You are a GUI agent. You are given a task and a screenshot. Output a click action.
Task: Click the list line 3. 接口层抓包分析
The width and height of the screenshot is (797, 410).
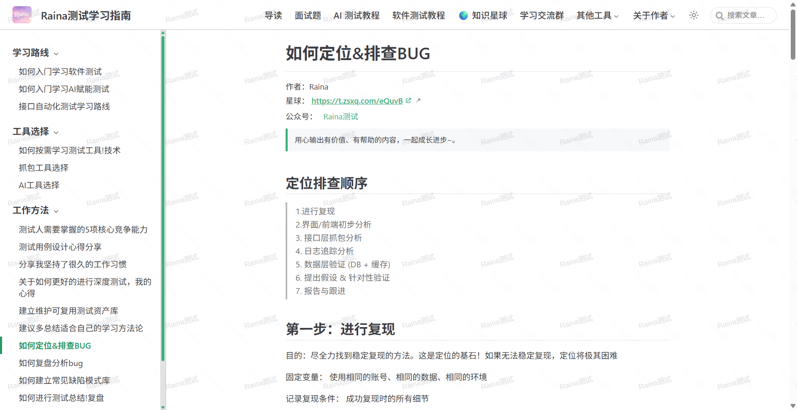(329, 238)
